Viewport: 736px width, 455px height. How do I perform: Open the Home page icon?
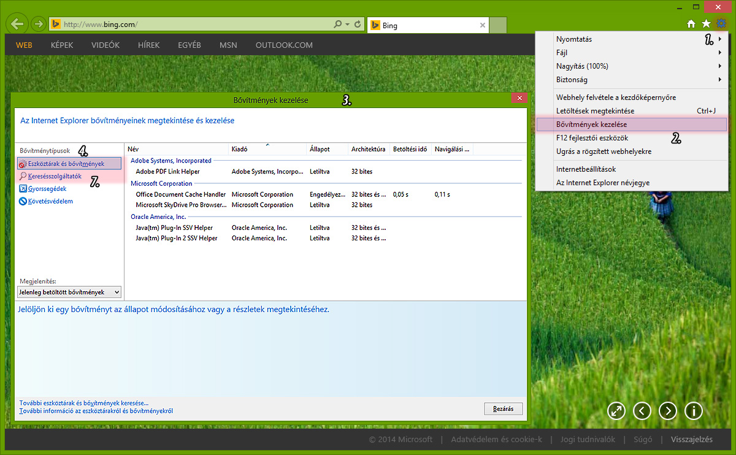point(691,24)
